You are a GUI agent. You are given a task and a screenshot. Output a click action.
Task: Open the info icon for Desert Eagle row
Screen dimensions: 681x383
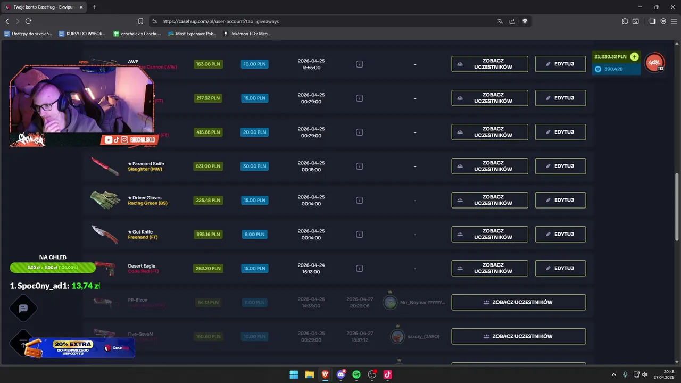(x=359, y=268)
